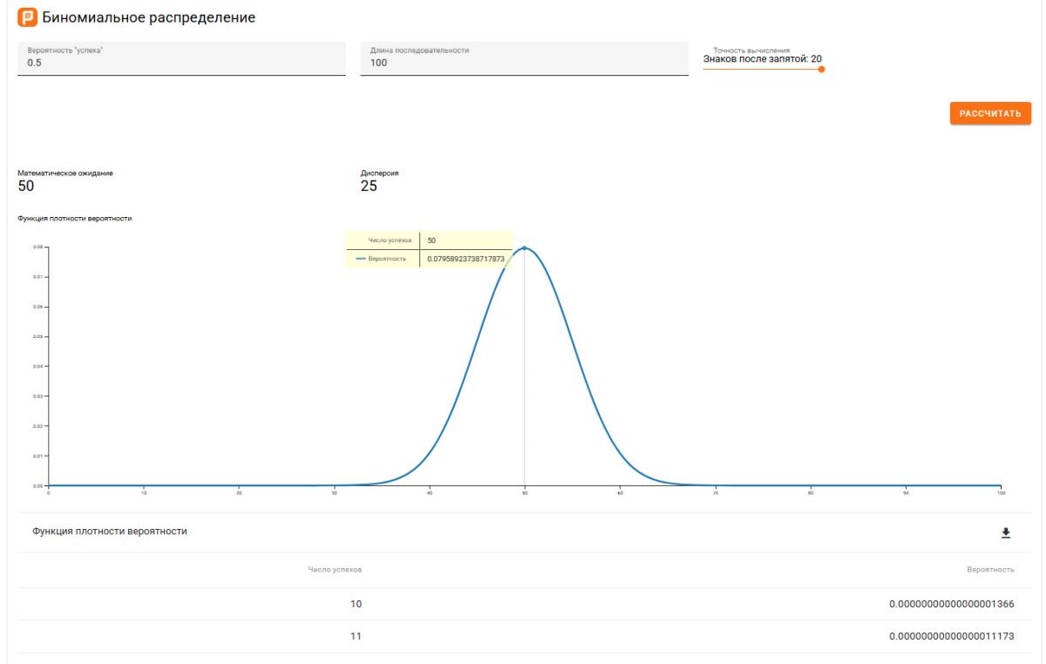Sort by the Число успехов column header

pos(335,570)
